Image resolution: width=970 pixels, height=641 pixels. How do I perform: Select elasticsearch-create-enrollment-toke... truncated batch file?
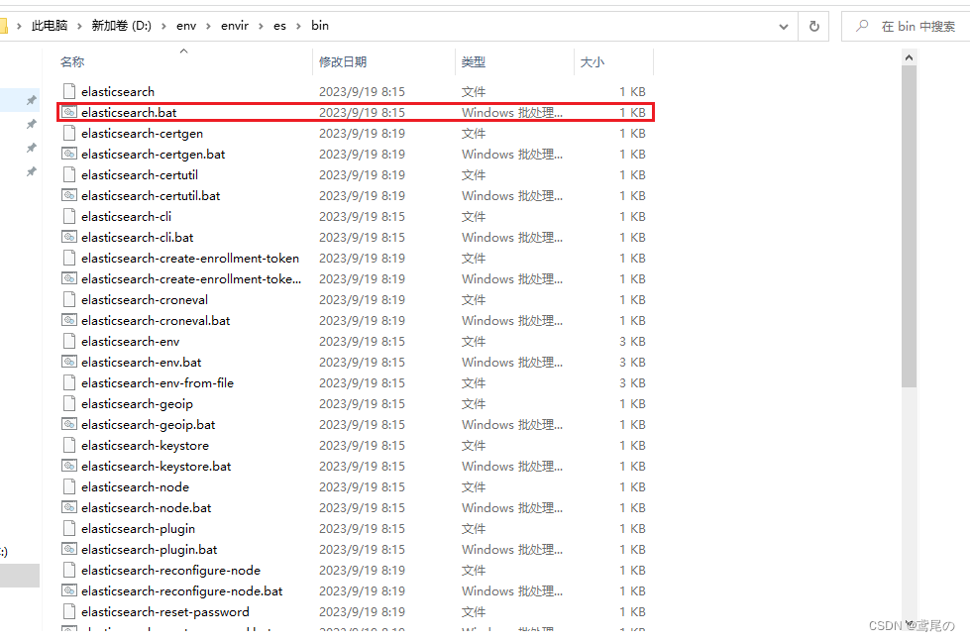[x=191, y=279]
